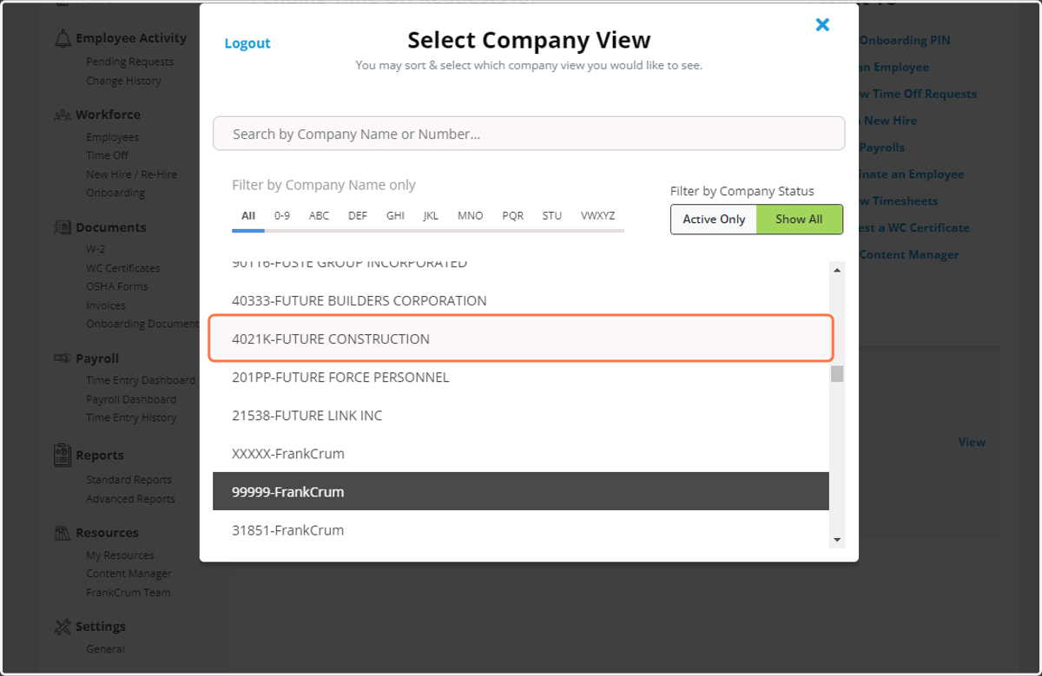Click the Documents sidebar icon
1042x676 pixels.
click(x=63, y=227)
